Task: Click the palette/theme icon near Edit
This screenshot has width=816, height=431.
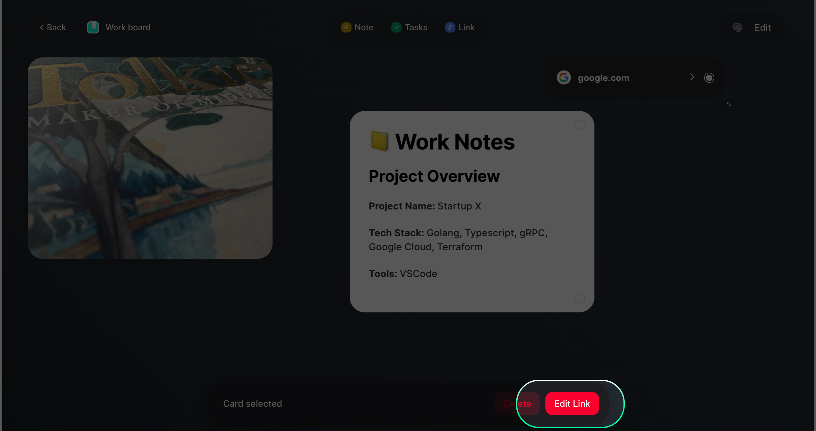Action: coord(737,27)
